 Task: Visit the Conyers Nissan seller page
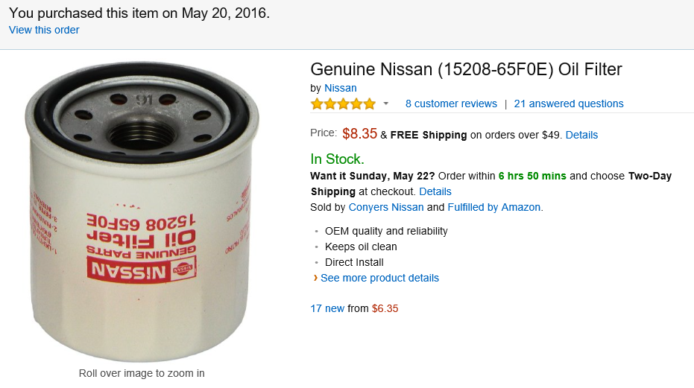pyautogui.click(x=388, y=207)
